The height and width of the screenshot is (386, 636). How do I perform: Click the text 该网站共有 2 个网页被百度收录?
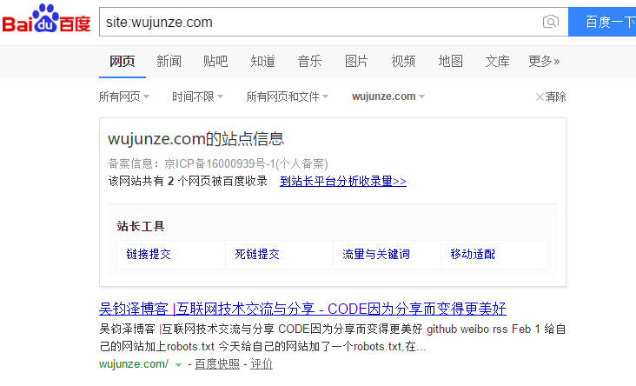(188, 181)
